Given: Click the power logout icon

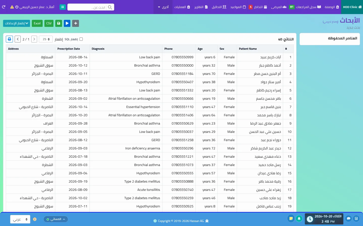Looking at the screenshot, I should pyautogui.click(x=17, y=7).
